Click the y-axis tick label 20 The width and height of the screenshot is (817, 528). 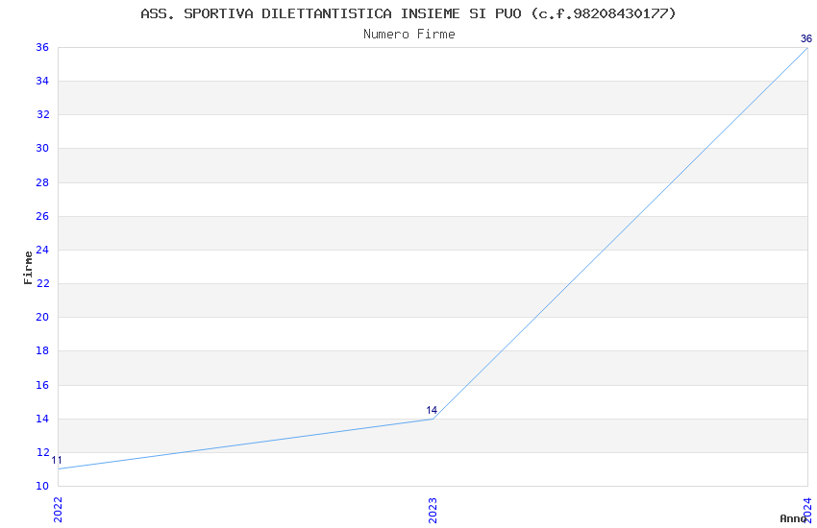42,317
